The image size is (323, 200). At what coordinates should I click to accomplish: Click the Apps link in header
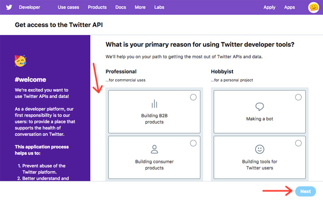click(289, 8)
